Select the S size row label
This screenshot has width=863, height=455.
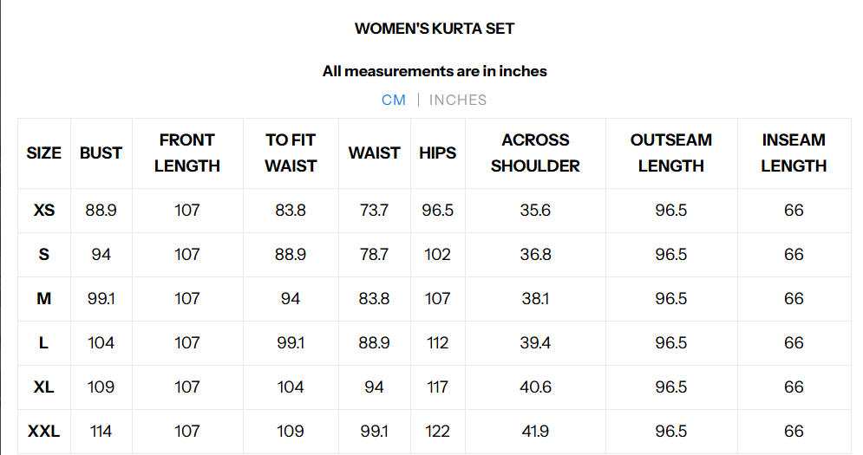(44, 255)
